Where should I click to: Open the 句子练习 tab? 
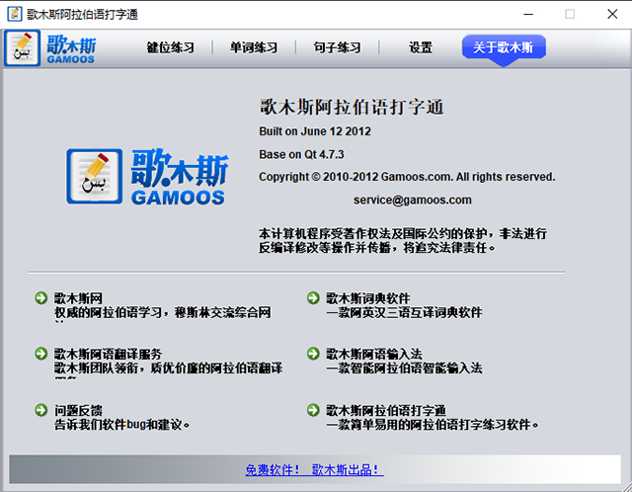point(337,47)
